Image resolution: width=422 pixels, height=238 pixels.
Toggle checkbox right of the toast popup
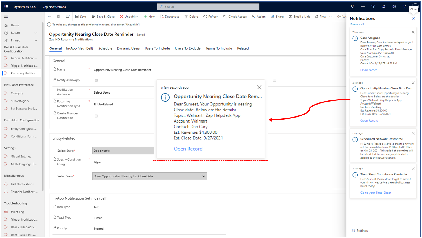[275, 80]
